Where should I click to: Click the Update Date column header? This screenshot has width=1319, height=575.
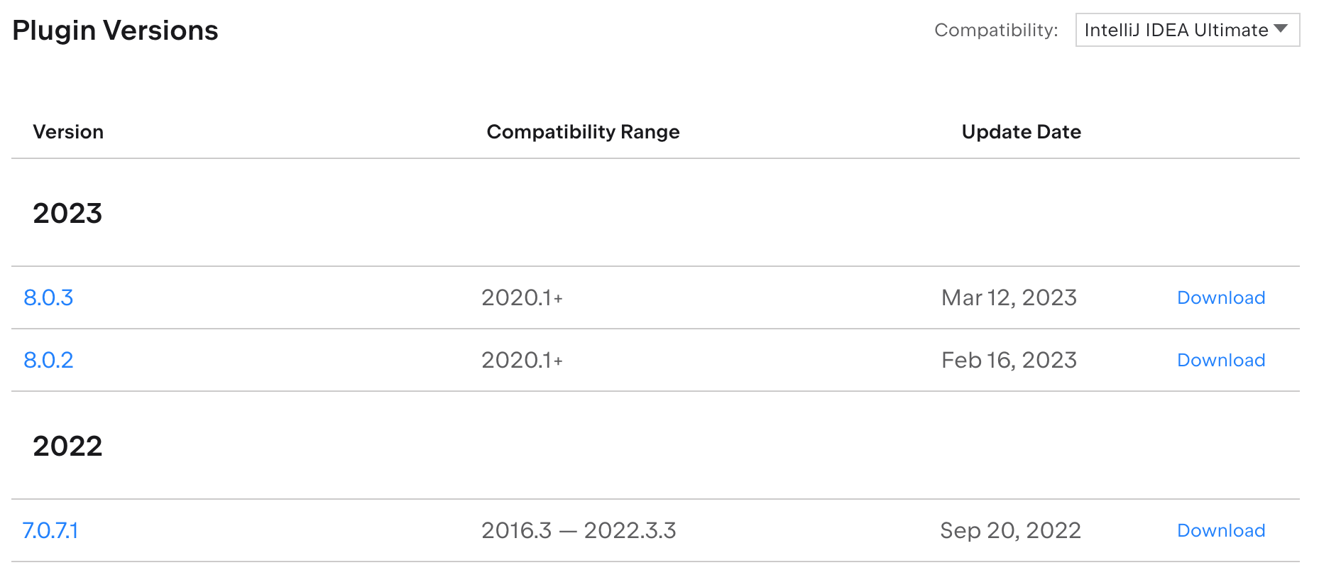(1021, 132)
